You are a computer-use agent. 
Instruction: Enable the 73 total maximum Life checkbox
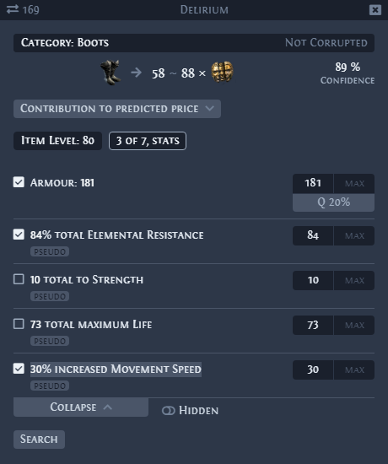coord(19,324)
